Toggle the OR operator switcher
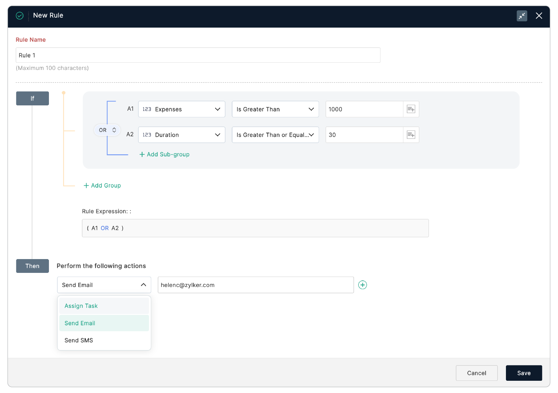This screenshot has width=558, height=393. click(107, 130)
